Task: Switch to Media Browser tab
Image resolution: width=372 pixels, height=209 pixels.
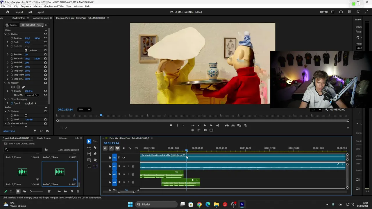Action: click(44, 138)
